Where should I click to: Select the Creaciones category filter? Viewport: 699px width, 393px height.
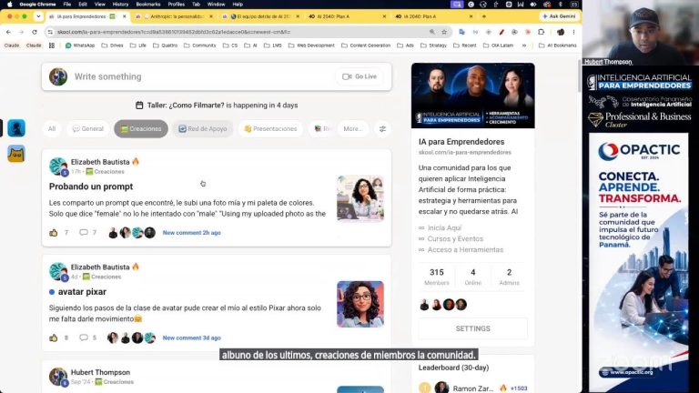[x=141, y=129]
